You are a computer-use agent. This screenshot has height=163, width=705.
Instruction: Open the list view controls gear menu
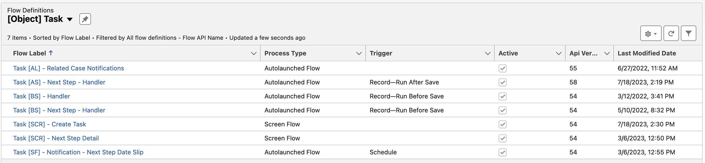point(651,34)
